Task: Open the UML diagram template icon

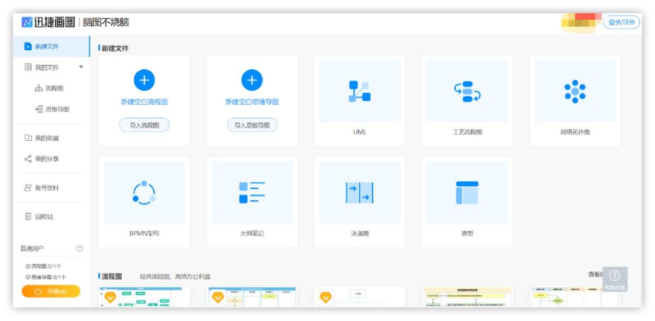Action: click(359, 91)
